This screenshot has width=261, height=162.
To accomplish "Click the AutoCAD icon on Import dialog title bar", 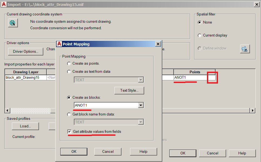I will tap(4, 4).
